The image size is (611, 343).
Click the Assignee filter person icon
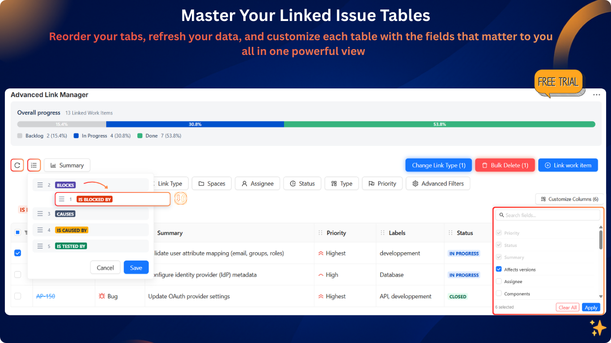point(244,183)
